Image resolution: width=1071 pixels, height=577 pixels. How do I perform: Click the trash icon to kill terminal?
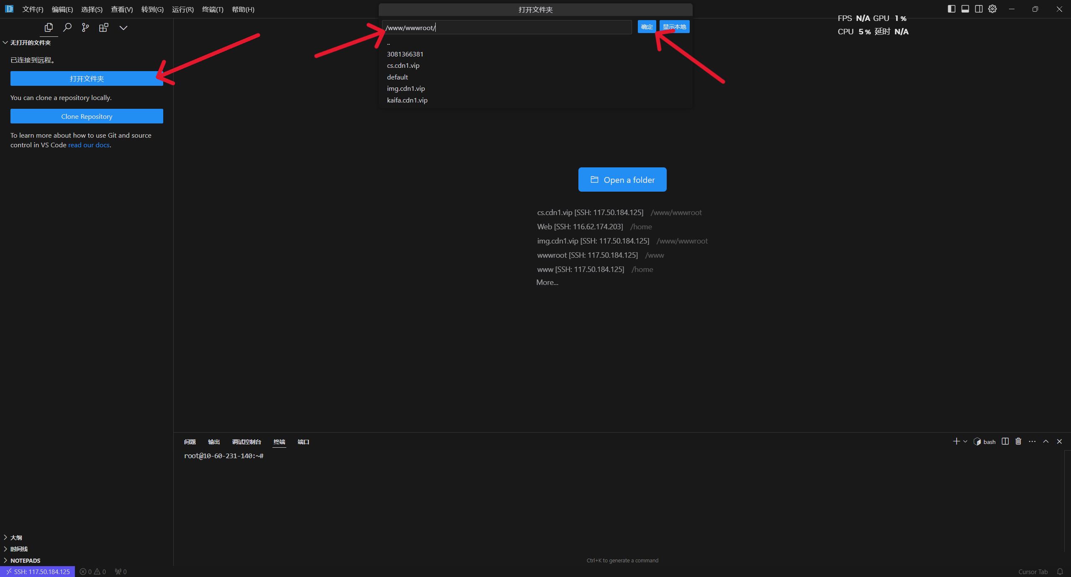pos(1018,441)
